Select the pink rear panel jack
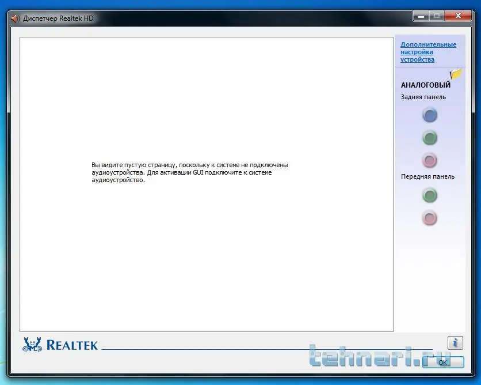481x385 pixels. (430, 160)
